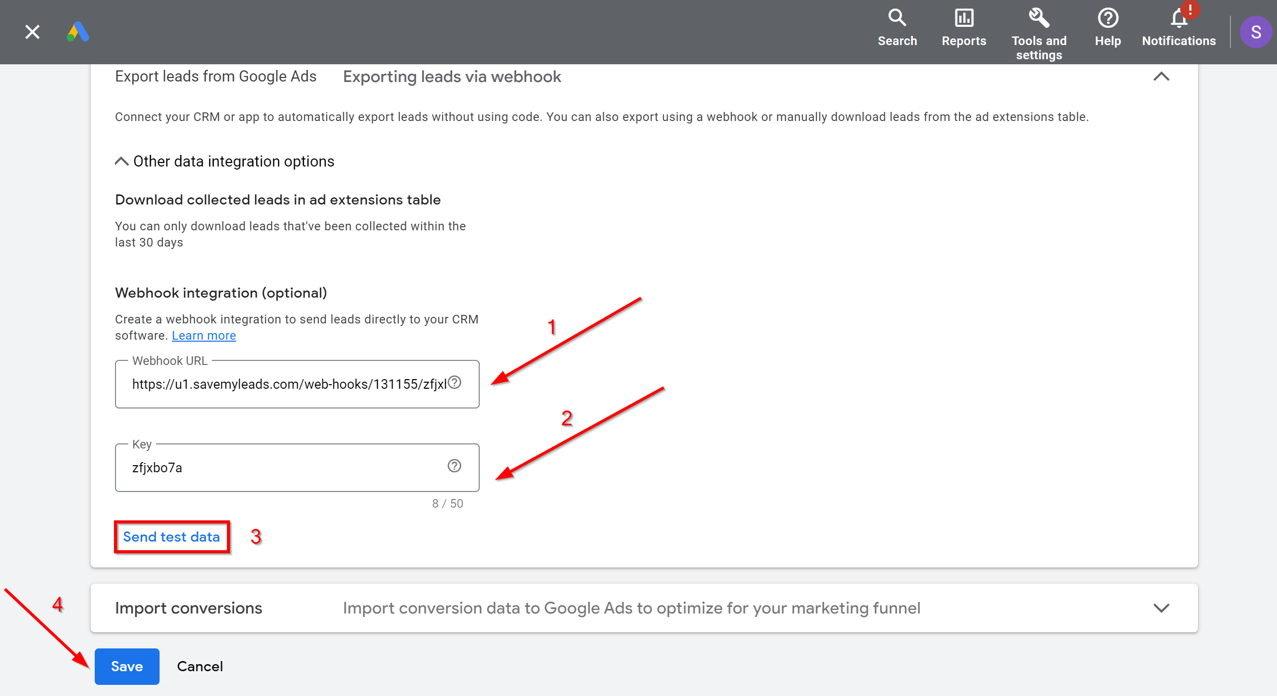Click the Exporting leads via webhook tab
1277x696 pixels.
click(x=452, y=76)
